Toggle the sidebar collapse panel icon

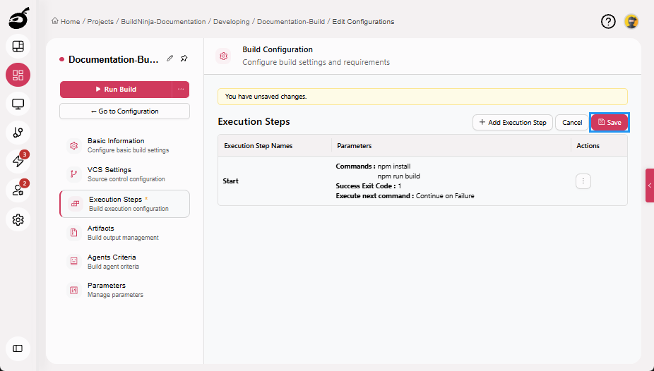point(18,348)
